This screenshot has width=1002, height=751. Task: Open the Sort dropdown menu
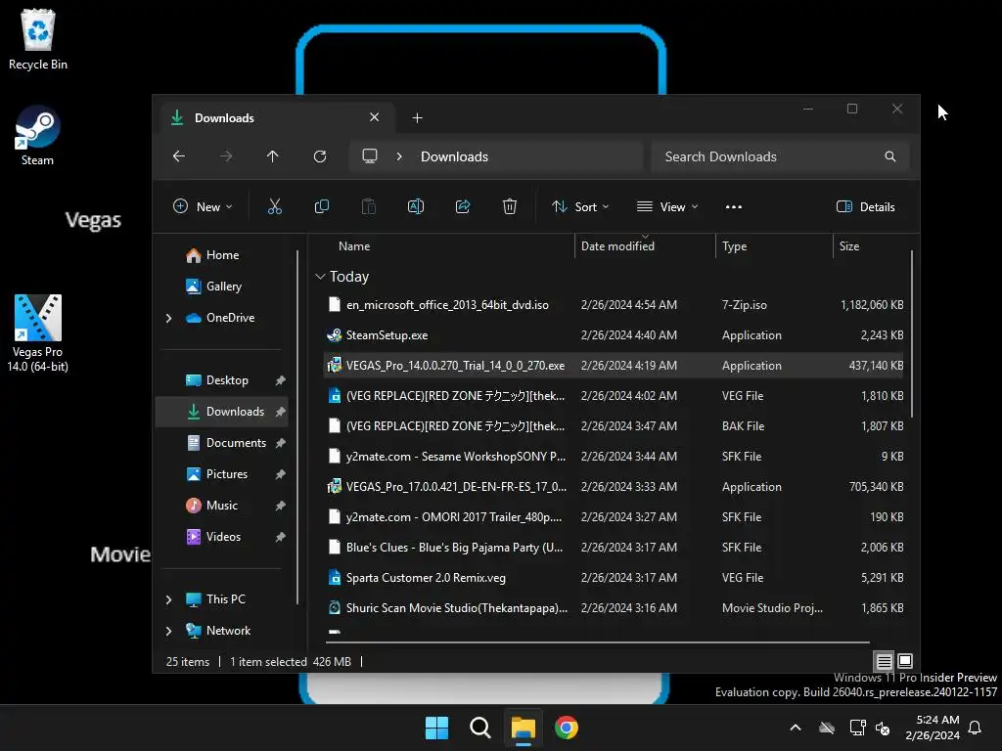coord(581,207)
